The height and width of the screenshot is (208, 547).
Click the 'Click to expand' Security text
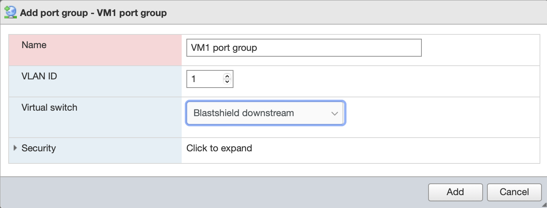[x=219, y=148]
